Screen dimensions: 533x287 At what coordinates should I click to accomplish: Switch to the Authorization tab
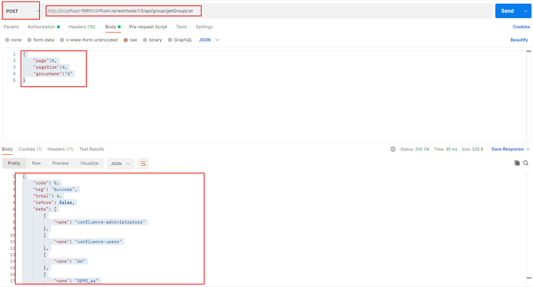(41, 27)
